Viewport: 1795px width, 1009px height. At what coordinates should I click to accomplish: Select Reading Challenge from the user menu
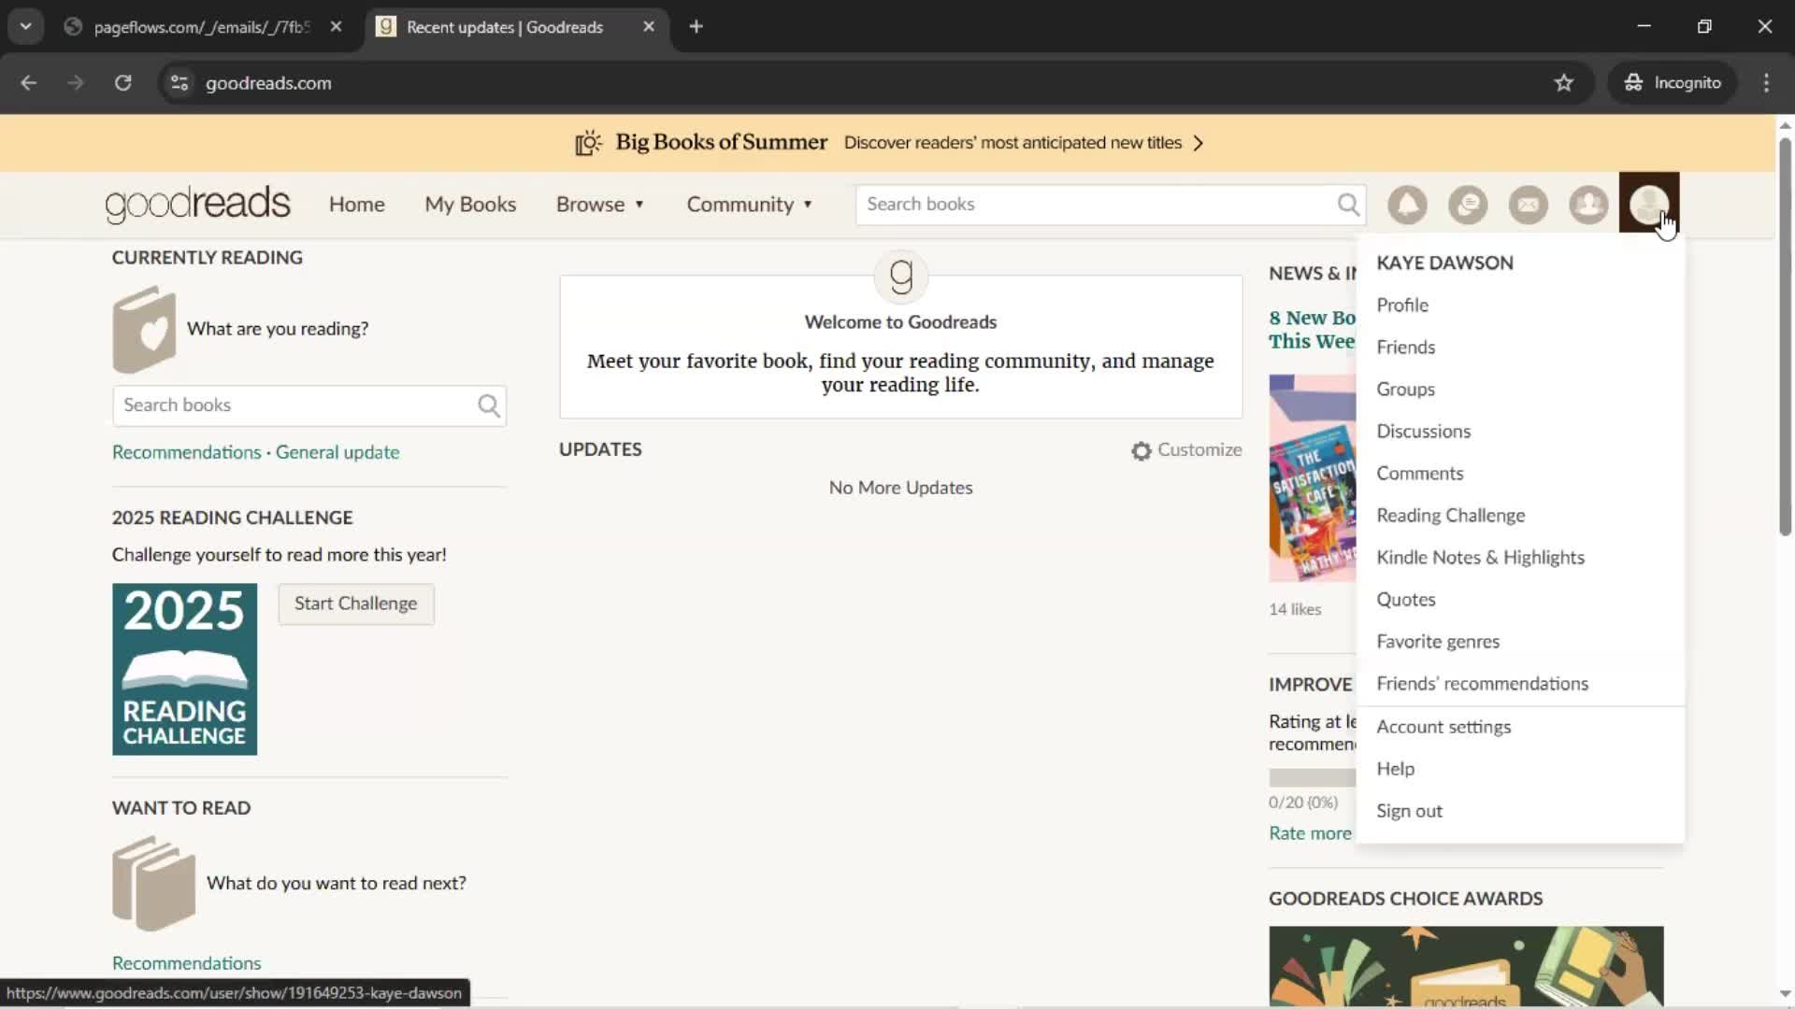1450,516
